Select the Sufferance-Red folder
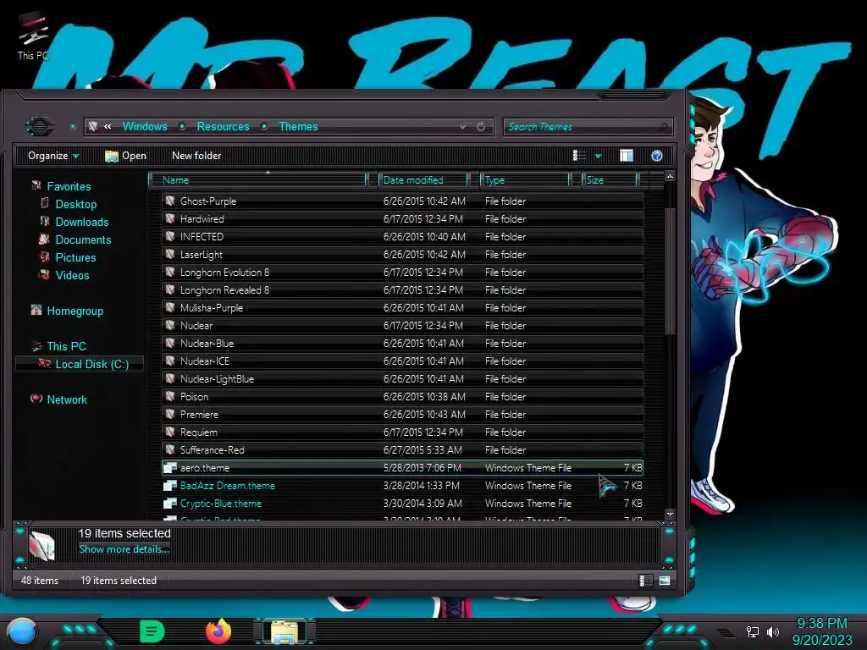The height and width of the screenshot is (650, 867). coord(402,450)
